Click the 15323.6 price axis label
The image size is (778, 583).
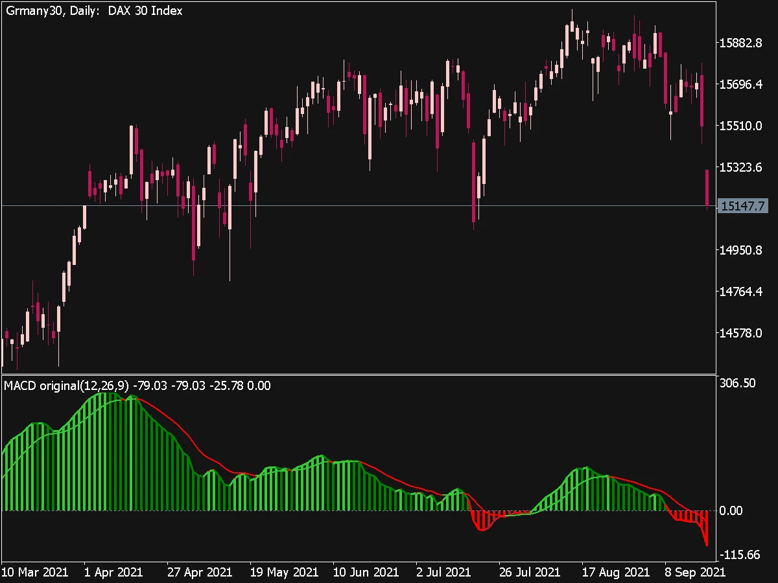[741, 167]
